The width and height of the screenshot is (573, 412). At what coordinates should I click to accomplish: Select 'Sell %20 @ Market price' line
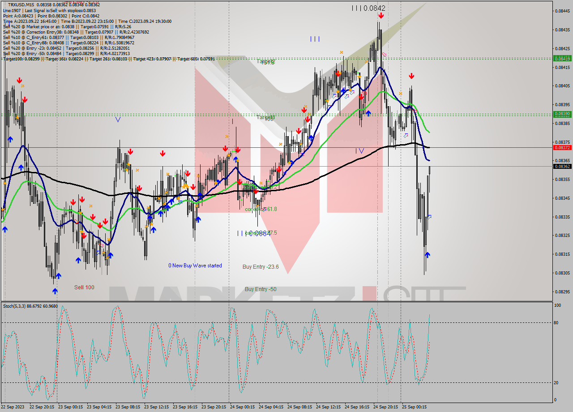pos(67,26)
